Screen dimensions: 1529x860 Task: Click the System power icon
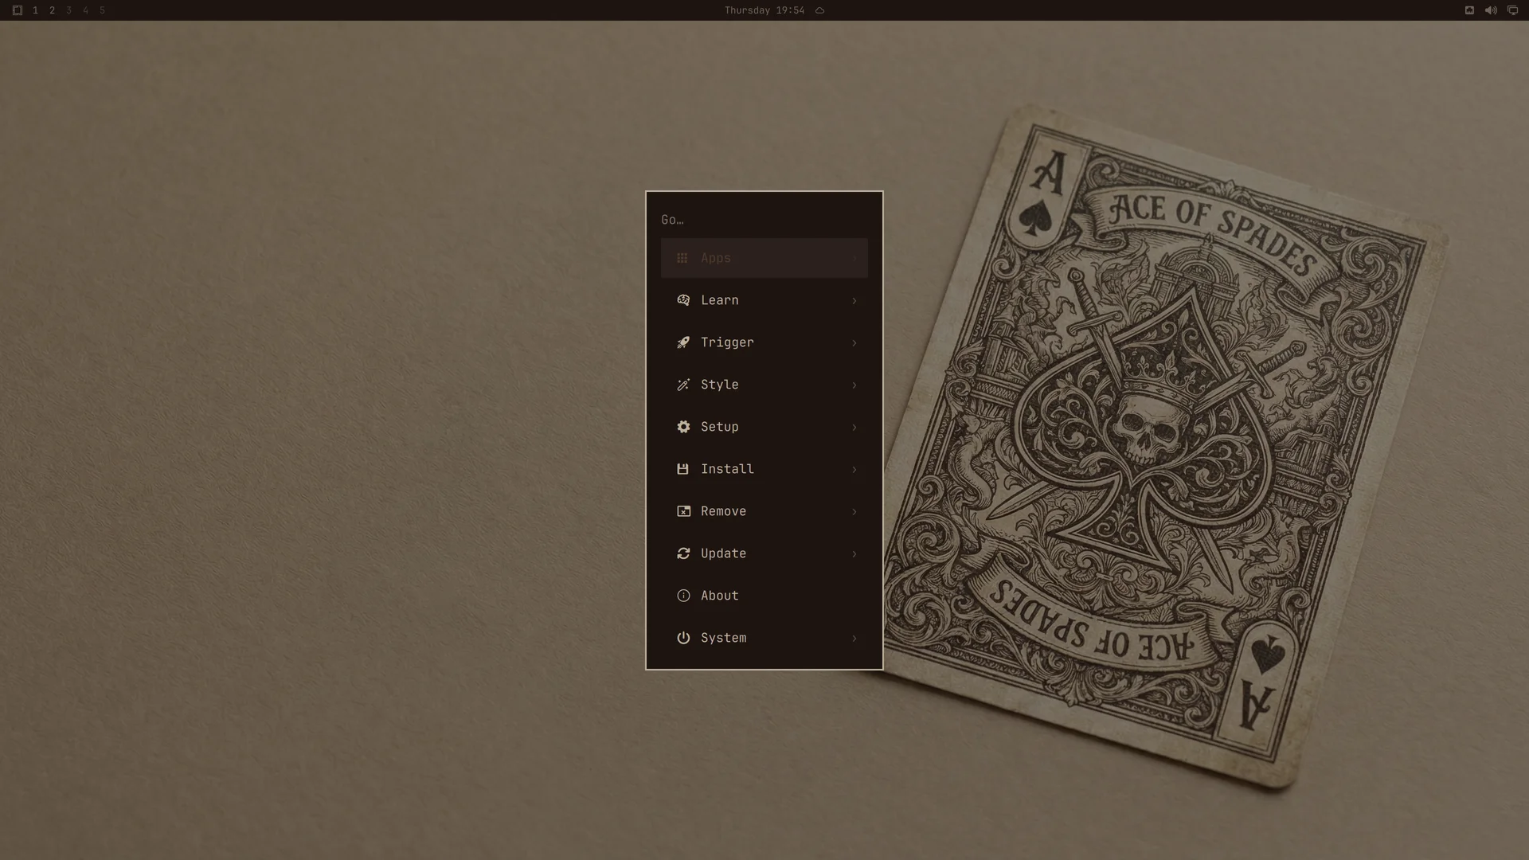click(x=683, y=638)
